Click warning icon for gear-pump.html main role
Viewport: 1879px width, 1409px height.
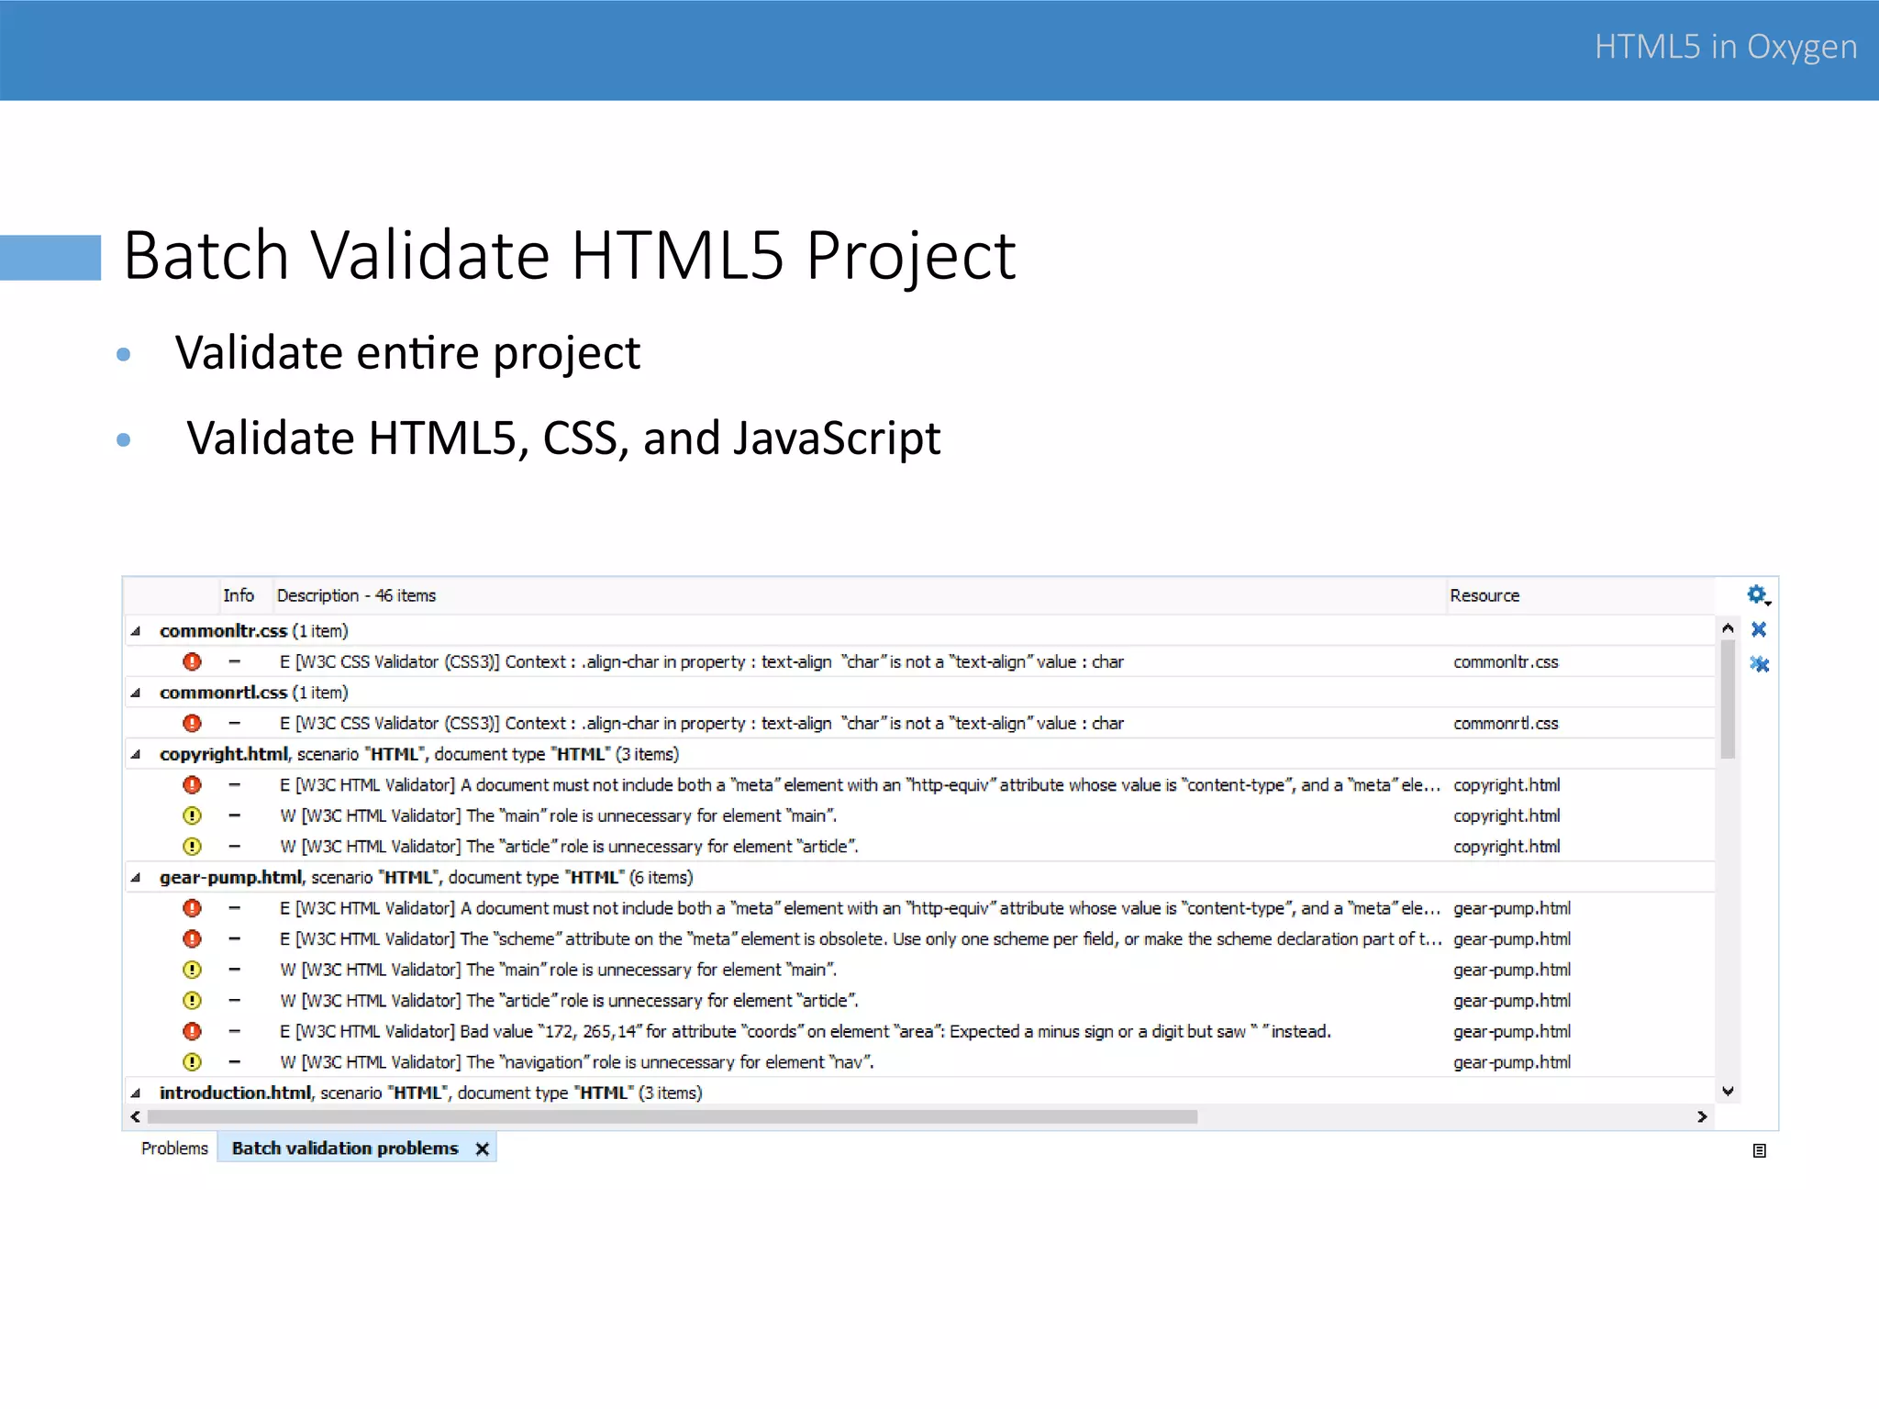click(192, 970)
